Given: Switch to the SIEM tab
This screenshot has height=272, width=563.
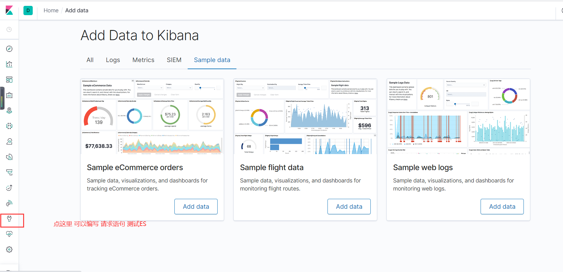Looking at the screenshot, I should pos(174,60).
